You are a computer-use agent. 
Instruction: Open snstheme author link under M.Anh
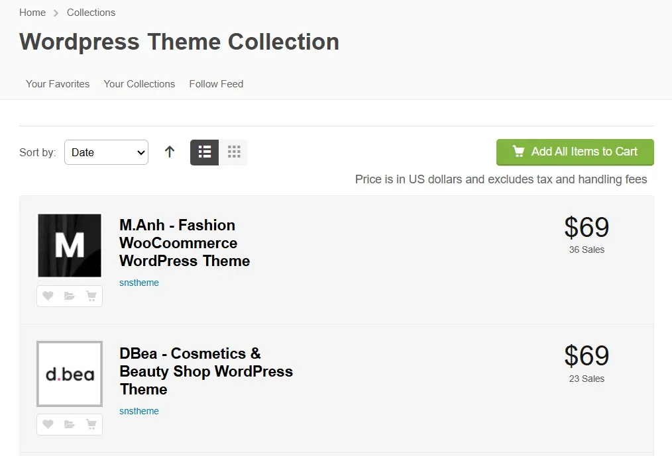[x=139, y=283]
